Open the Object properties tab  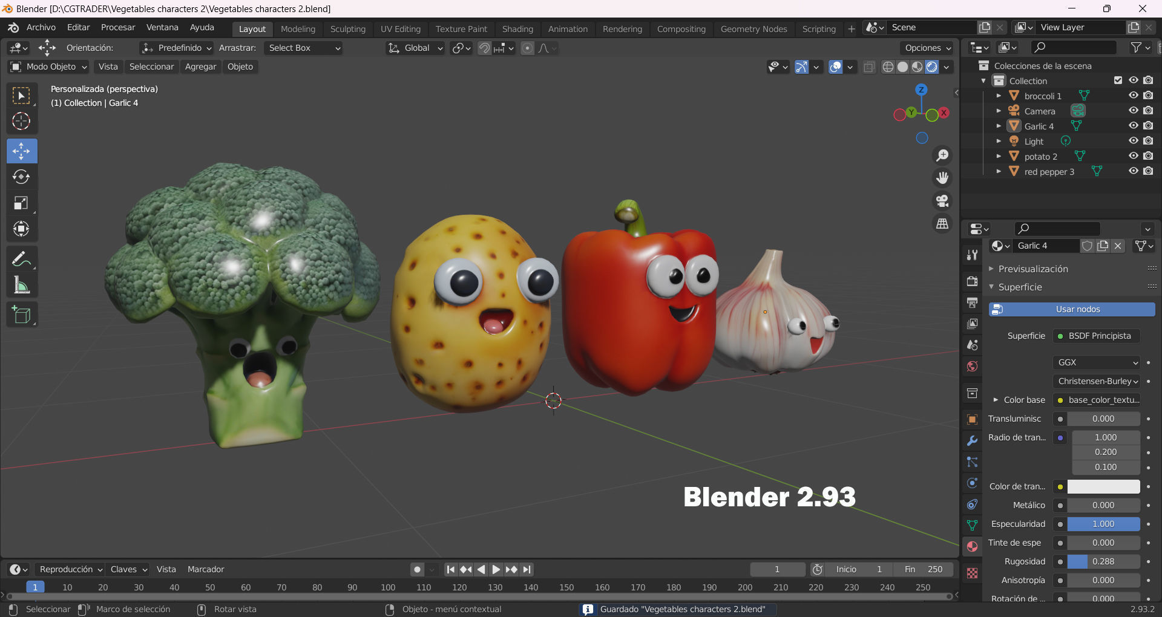pos(972,419)
